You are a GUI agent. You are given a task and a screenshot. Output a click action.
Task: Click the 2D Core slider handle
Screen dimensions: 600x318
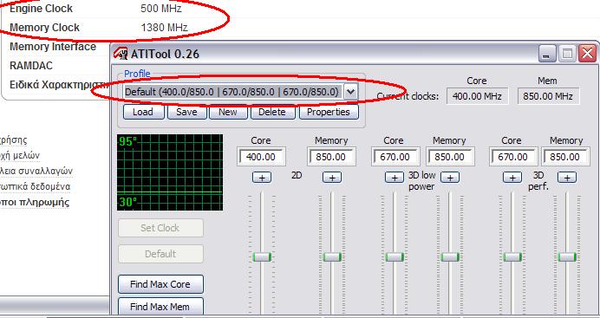(x=262, y=256)
